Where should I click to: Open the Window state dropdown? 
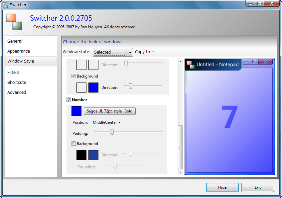pyautogui.click(x=113, y=52)
